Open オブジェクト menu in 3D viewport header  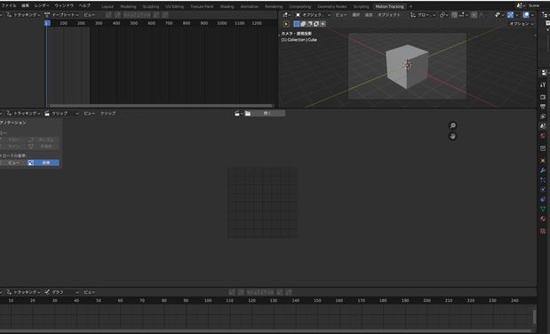click(x=389, y=15)
